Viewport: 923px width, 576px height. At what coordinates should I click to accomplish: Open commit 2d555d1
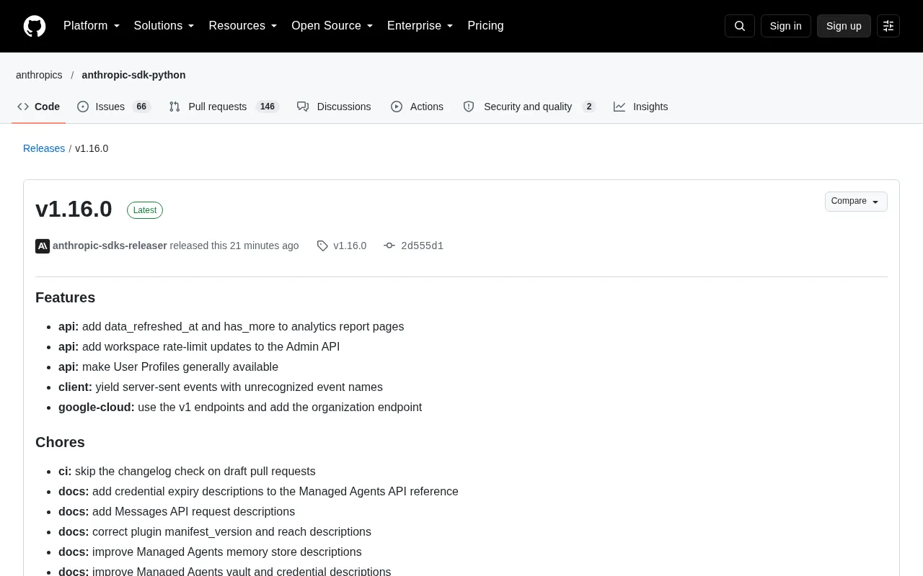(422, 246)
